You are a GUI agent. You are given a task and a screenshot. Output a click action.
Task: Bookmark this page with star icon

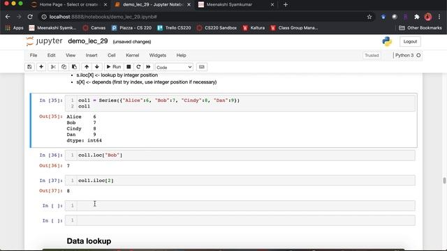click(369, 17)
